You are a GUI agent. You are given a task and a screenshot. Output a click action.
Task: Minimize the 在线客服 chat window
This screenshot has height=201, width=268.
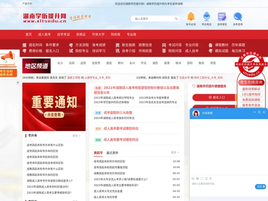255,112
